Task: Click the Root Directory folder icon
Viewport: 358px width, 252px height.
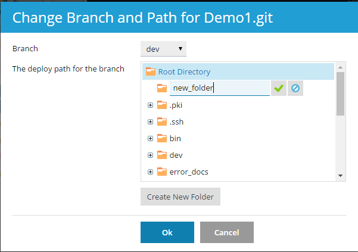Action: click(151, 71)
